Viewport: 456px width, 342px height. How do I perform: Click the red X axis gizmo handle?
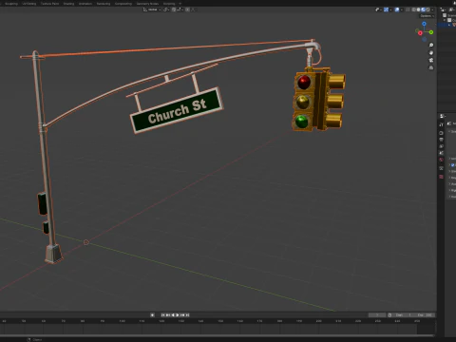point(420,33)
